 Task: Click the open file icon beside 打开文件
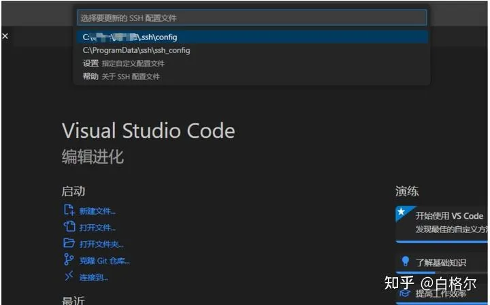[69, 227]
